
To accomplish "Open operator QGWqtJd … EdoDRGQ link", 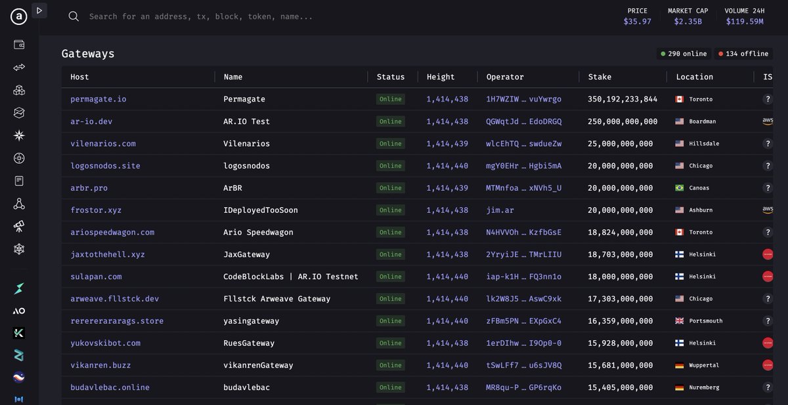I will pos(524,121).
